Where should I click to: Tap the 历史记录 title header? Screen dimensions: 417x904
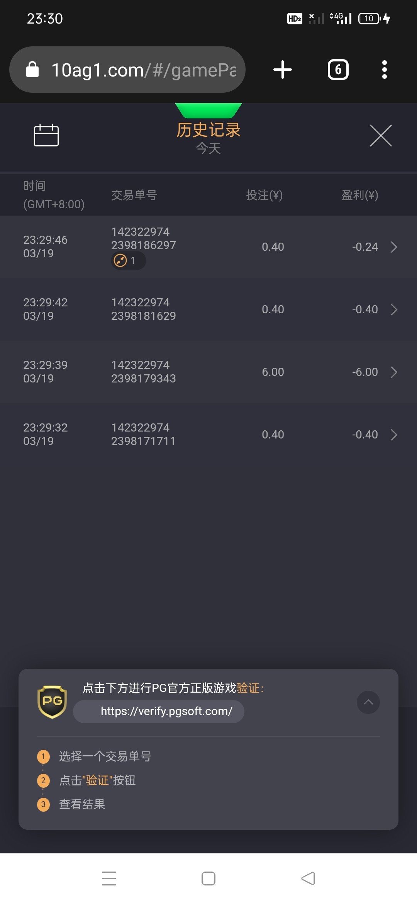208,130
